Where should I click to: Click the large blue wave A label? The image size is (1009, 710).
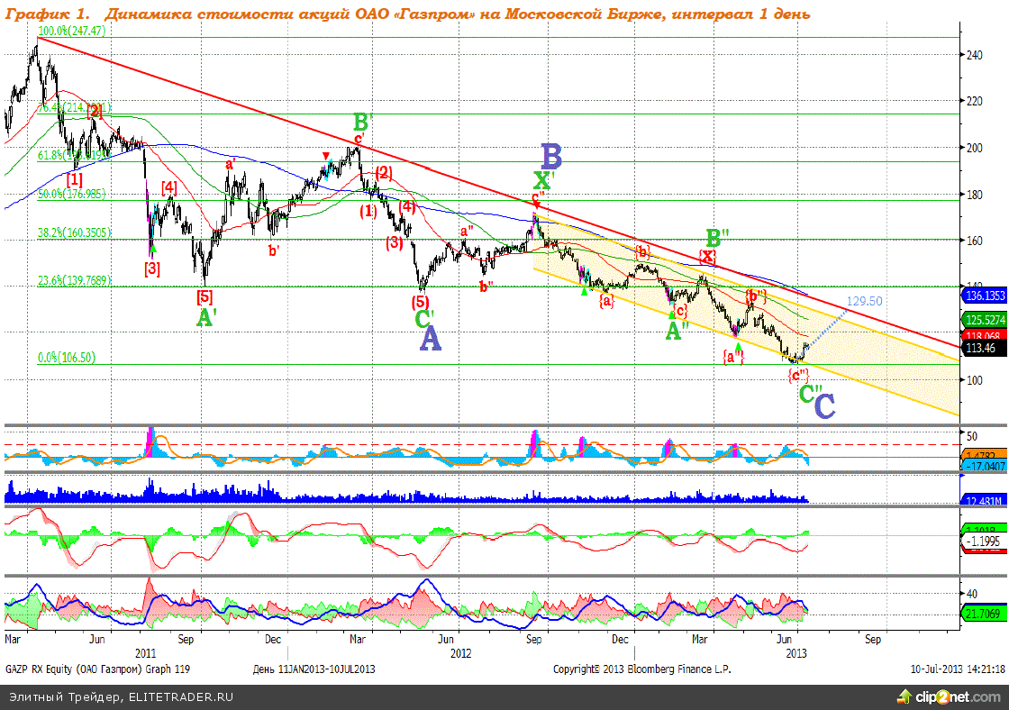click(x=431, y=339)
